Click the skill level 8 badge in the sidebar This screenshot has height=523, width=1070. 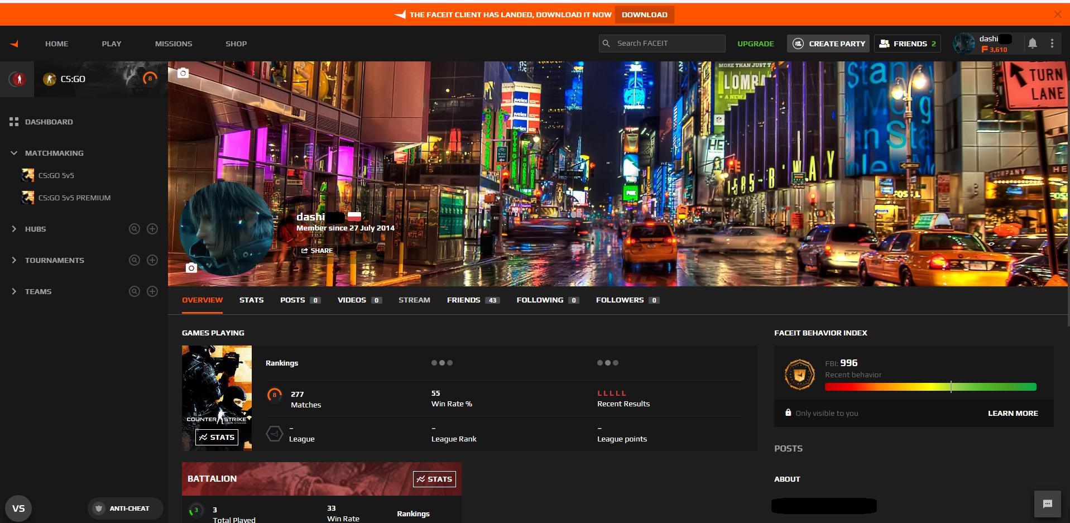(x=150, y=79)
